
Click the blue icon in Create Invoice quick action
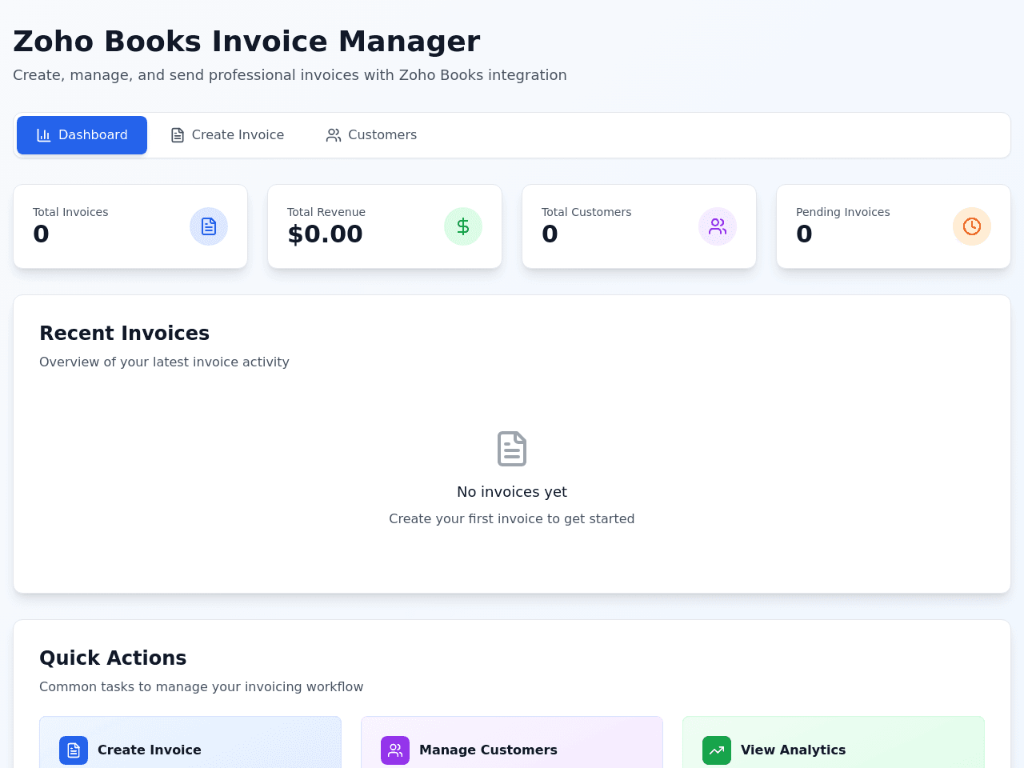pyautogui.click(x=74, y=750)
